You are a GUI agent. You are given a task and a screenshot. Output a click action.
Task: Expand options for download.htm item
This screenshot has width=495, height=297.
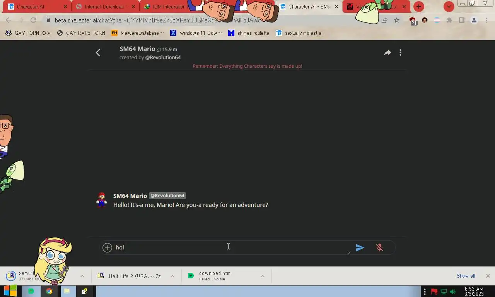[262, 276]
